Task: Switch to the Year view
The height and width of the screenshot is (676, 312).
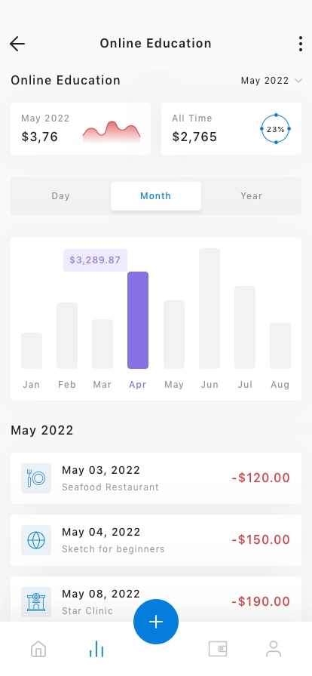Action: tap(251, 195)
